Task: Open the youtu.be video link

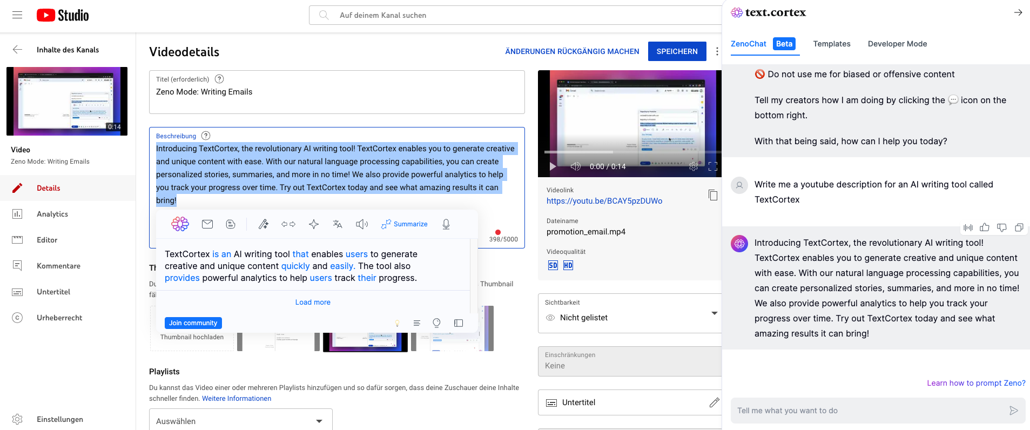Action: coord(604,201)
